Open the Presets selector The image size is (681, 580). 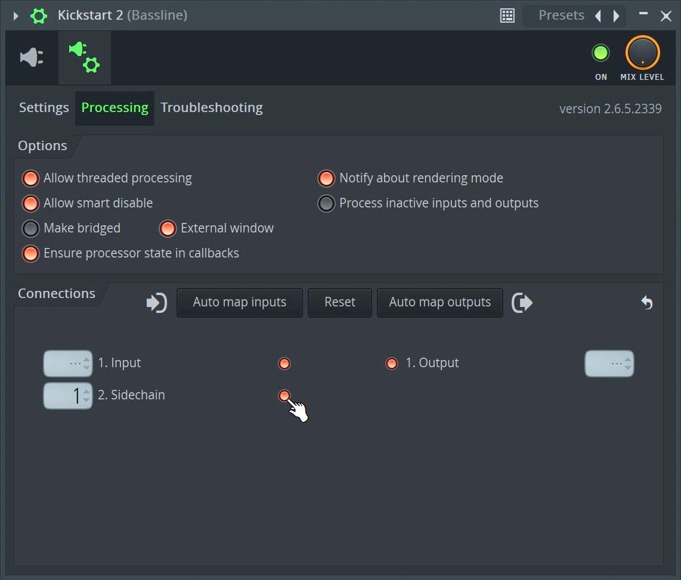point(561,15)
